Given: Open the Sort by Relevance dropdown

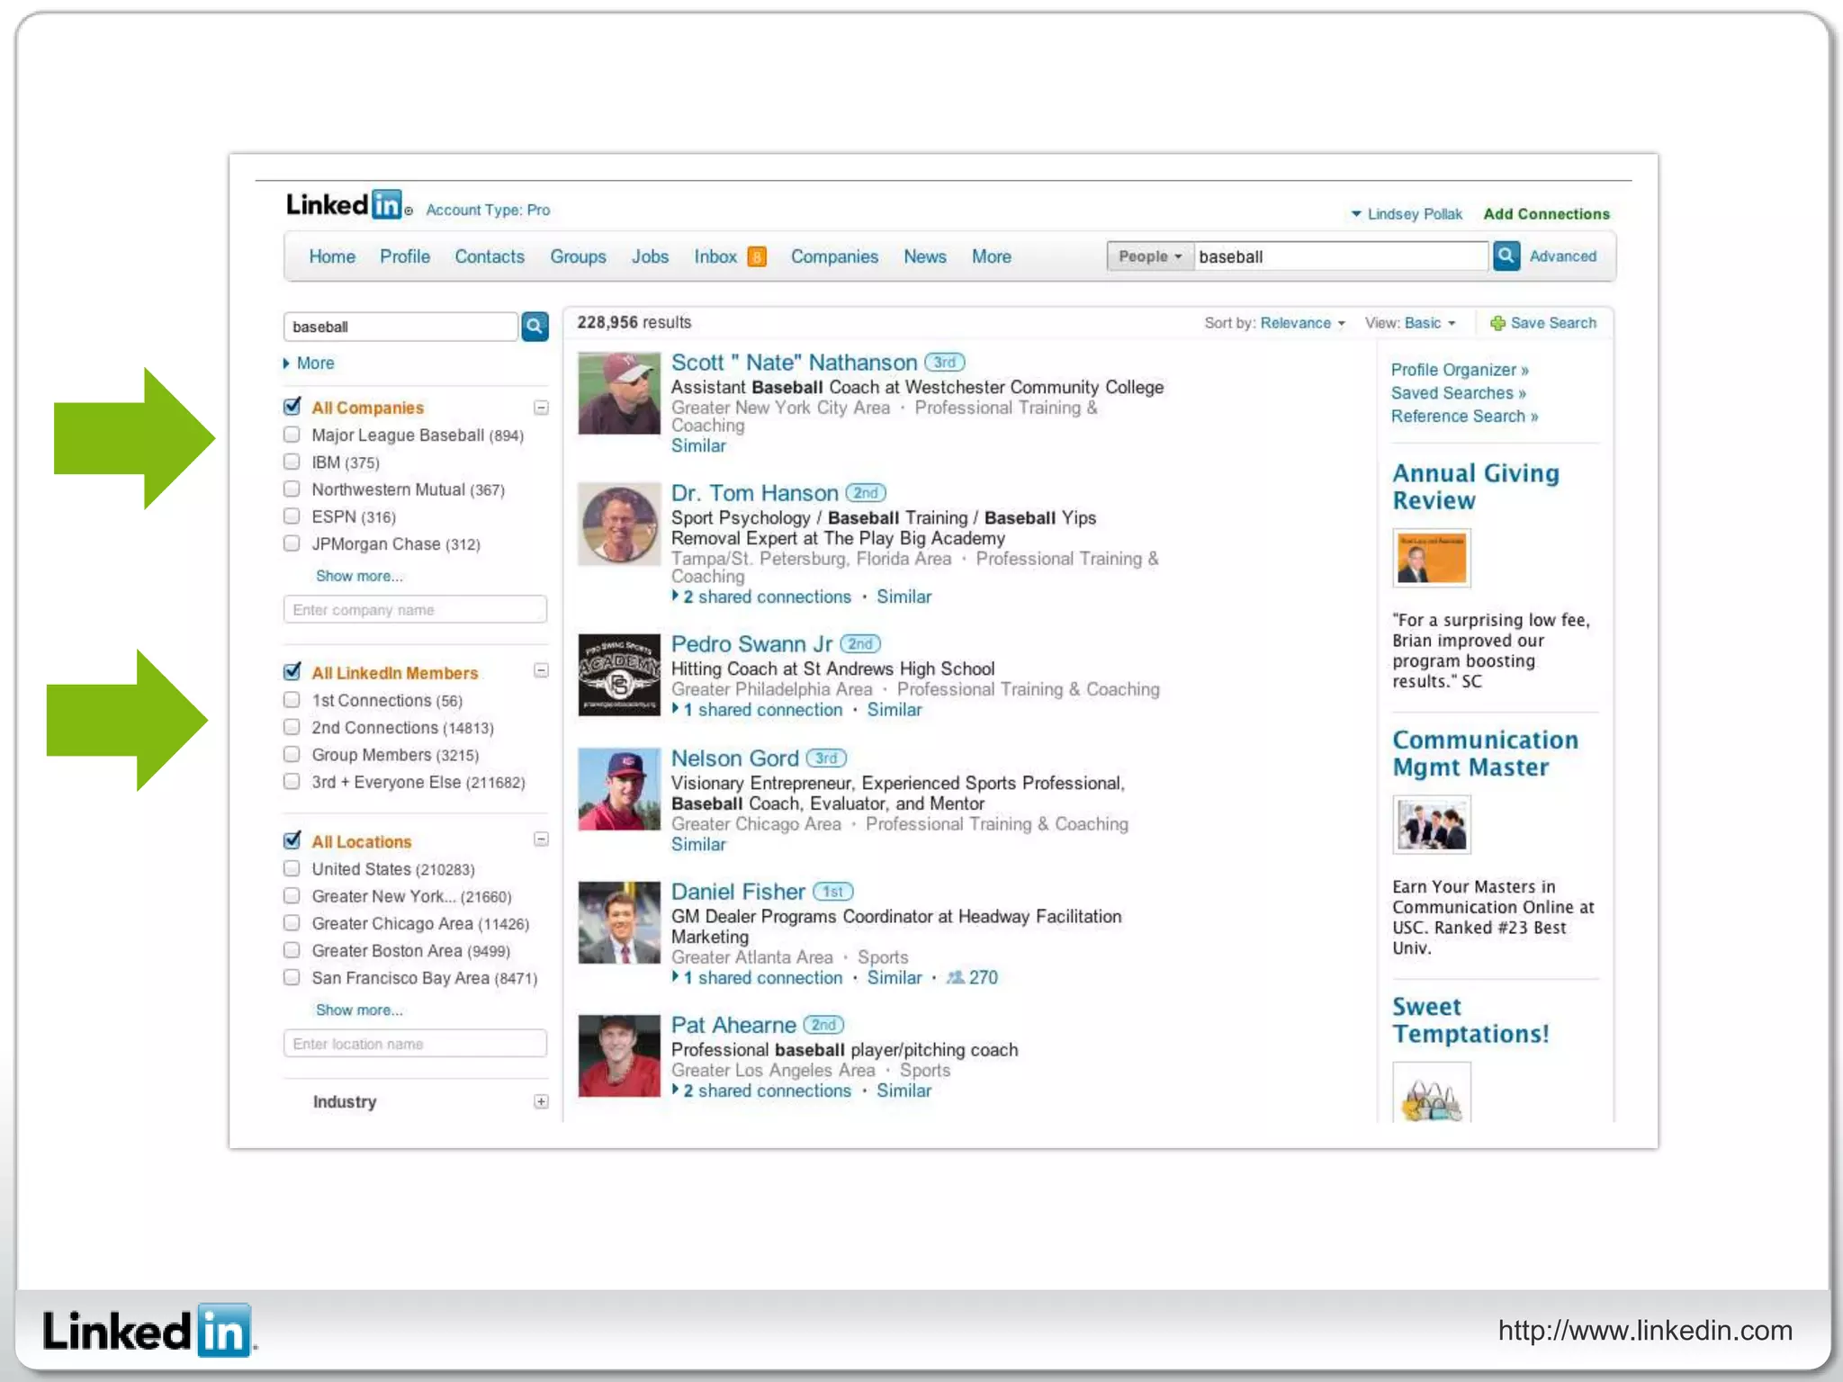Looking at the screenshot, I should tap(1303, 323).
